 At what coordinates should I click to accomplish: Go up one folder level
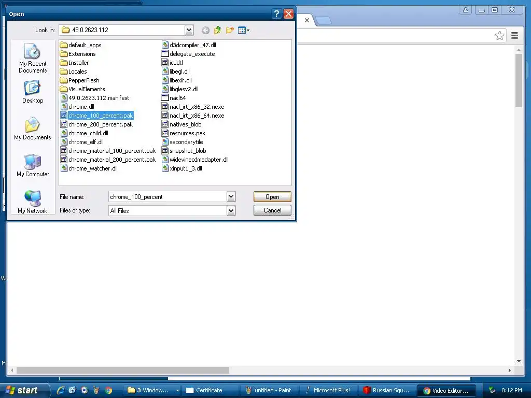coord(217,30)
